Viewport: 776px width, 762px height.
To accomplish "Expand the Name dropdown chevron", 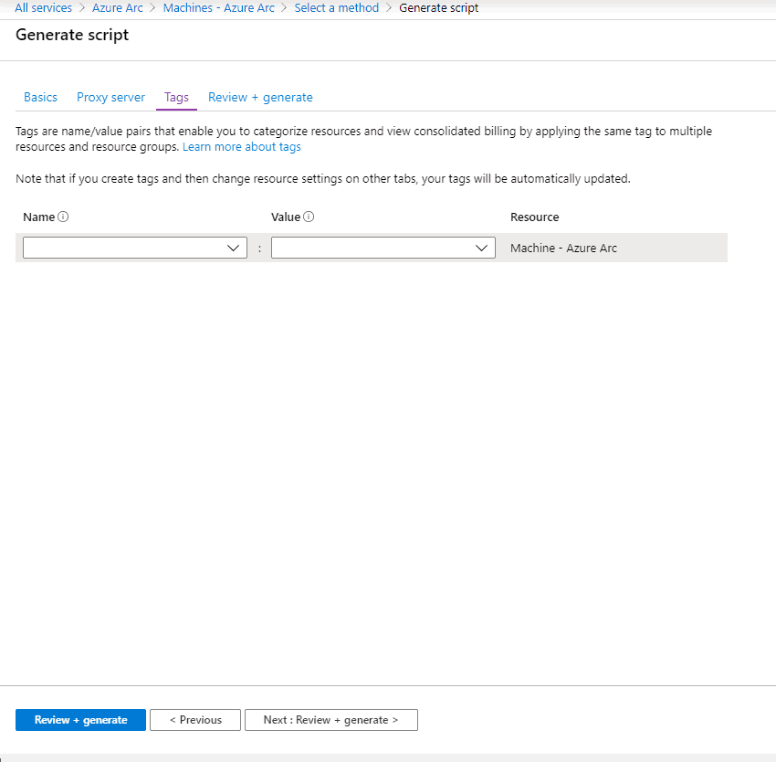I will click(235, 249).
